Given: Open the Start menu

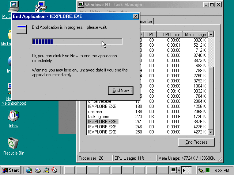Looking at the screenshot, I should [x=11, y=170].
